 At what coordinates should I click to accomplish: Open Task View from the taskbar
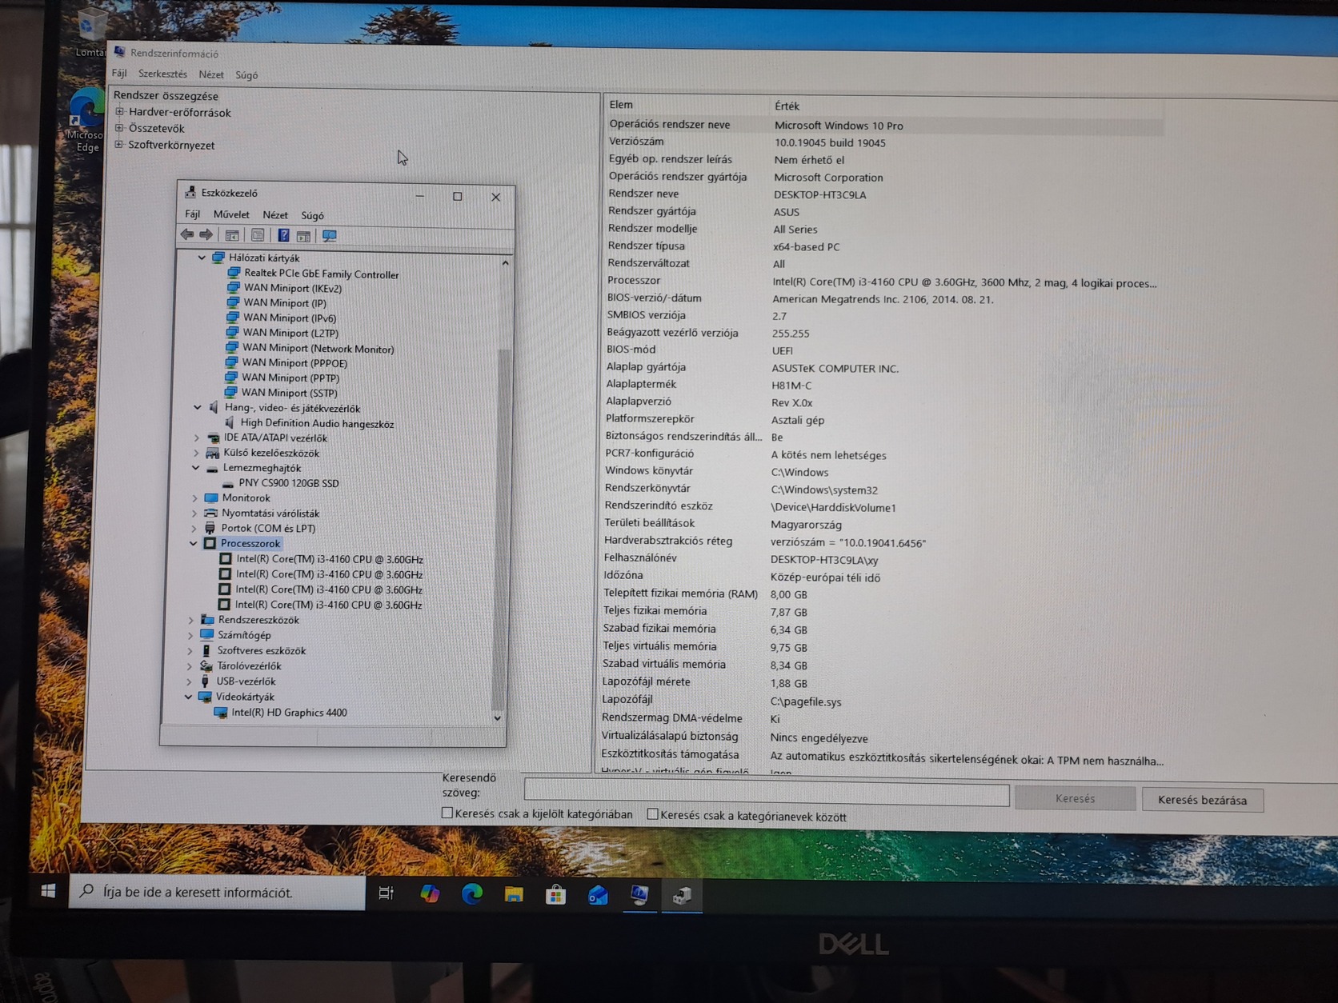click(x=386, y=893)
